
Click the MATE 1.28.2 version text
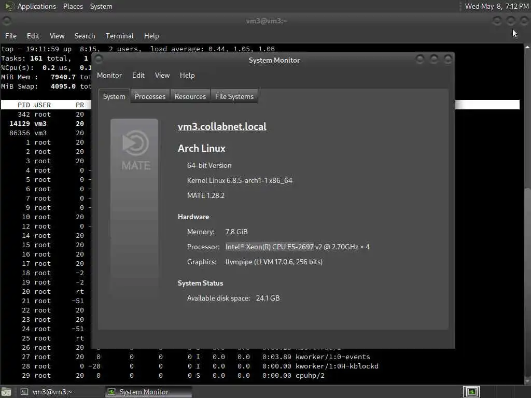[x=205, y=195]
